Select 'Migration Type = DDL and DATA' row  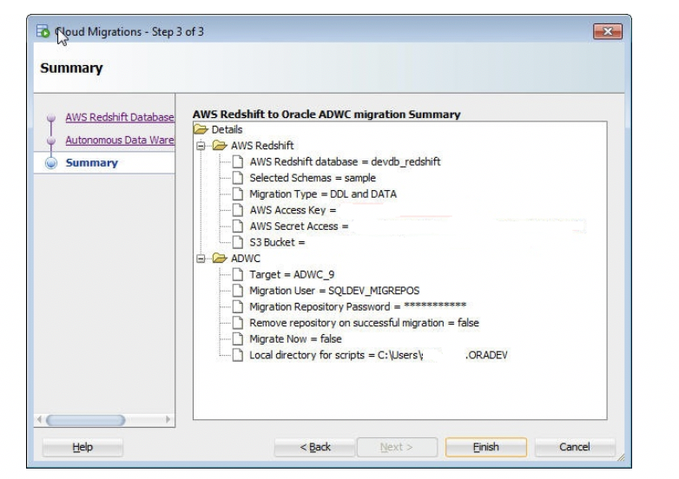(323, 194)
